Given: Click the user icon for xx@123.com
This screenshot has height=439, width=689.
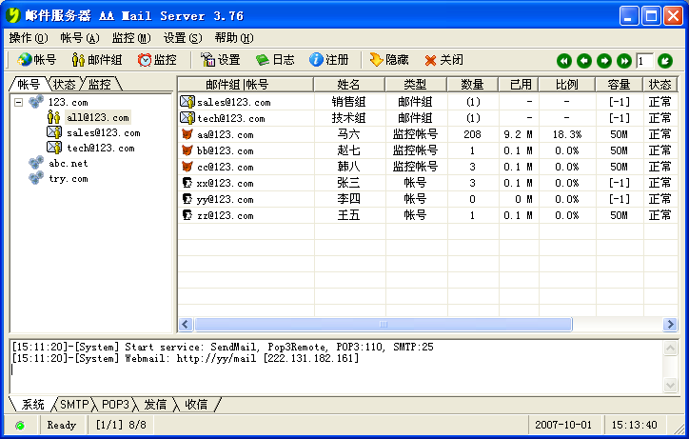Looking at the screenshot, I should tap(187, 183).
